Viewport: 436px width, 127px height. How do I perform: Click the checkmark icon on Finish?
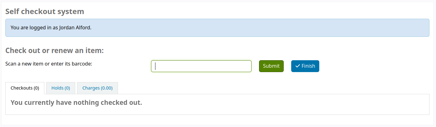(x=297, y=66)
